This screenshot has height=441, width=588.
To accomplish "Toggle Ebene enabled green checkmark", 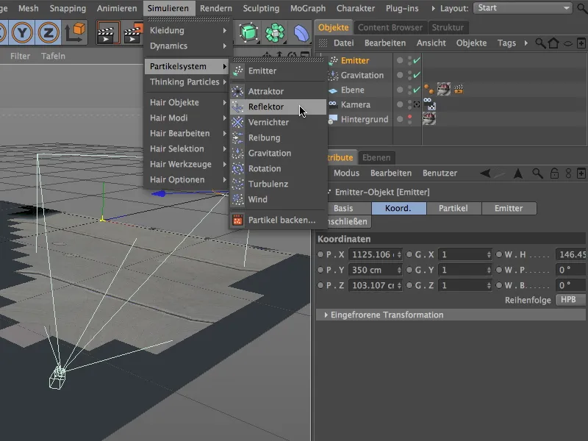I will point(417,90).
